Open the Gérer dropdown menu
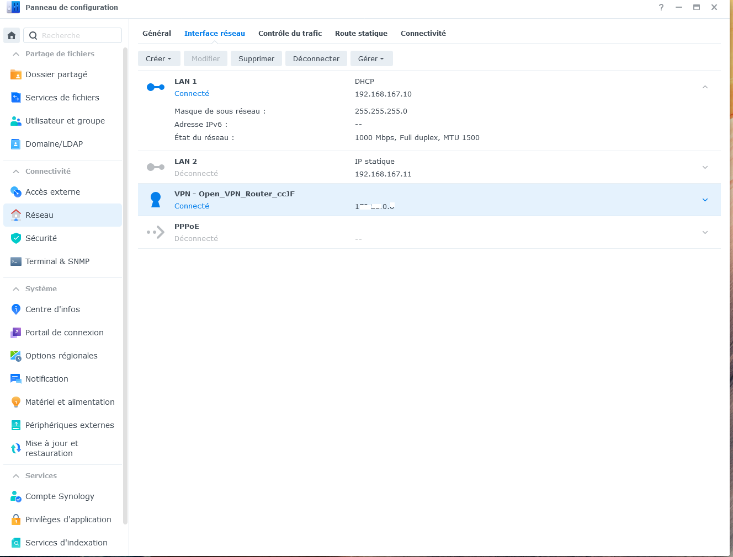The image size is (733, 557). coord(371,58)
